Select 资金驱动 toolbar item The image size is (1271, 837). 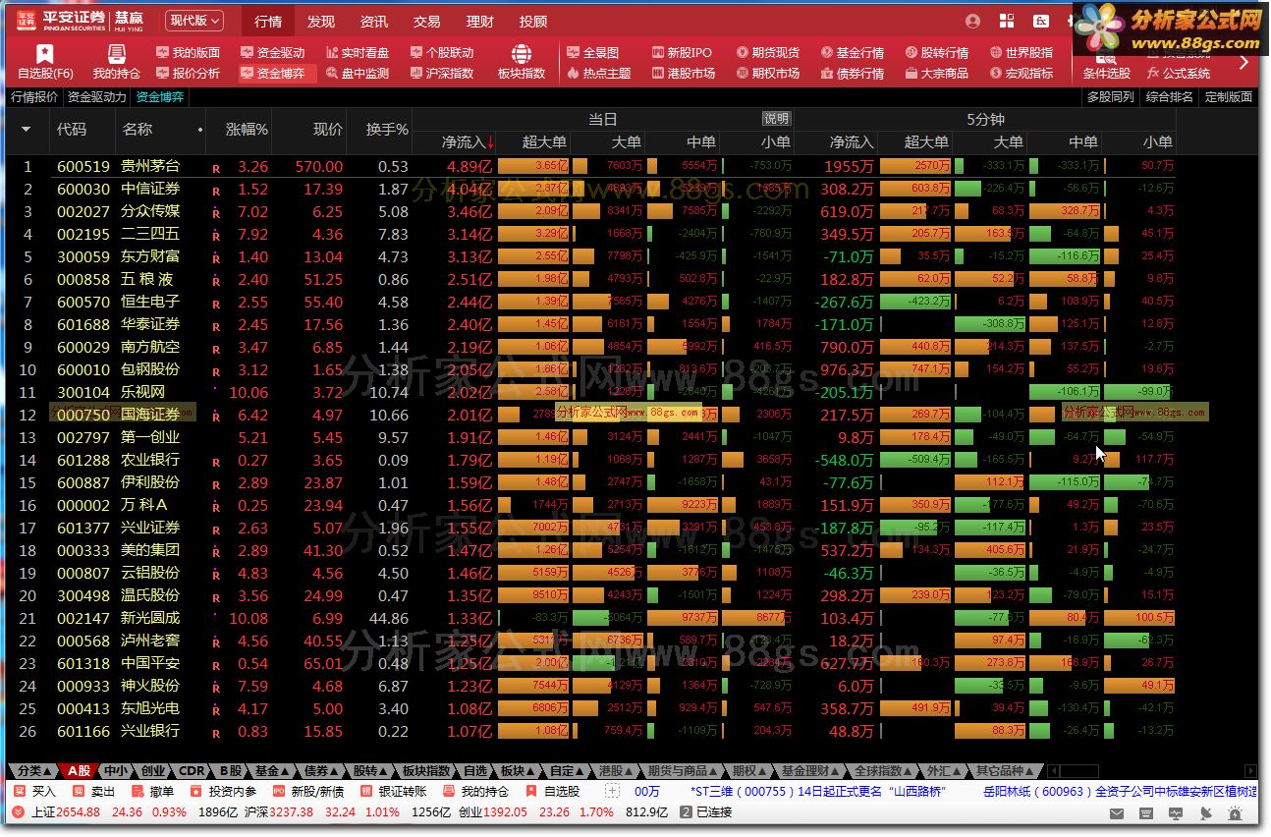tap(272, 53)
